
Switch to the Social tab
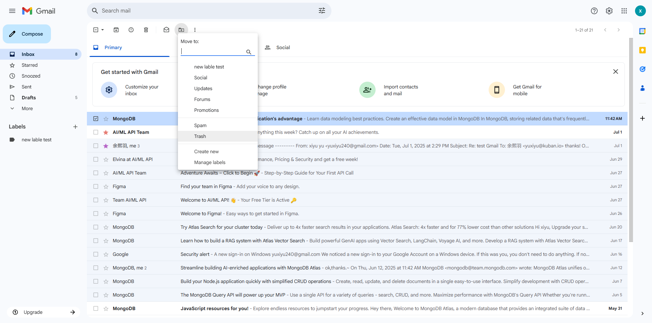tap(283, 47)
